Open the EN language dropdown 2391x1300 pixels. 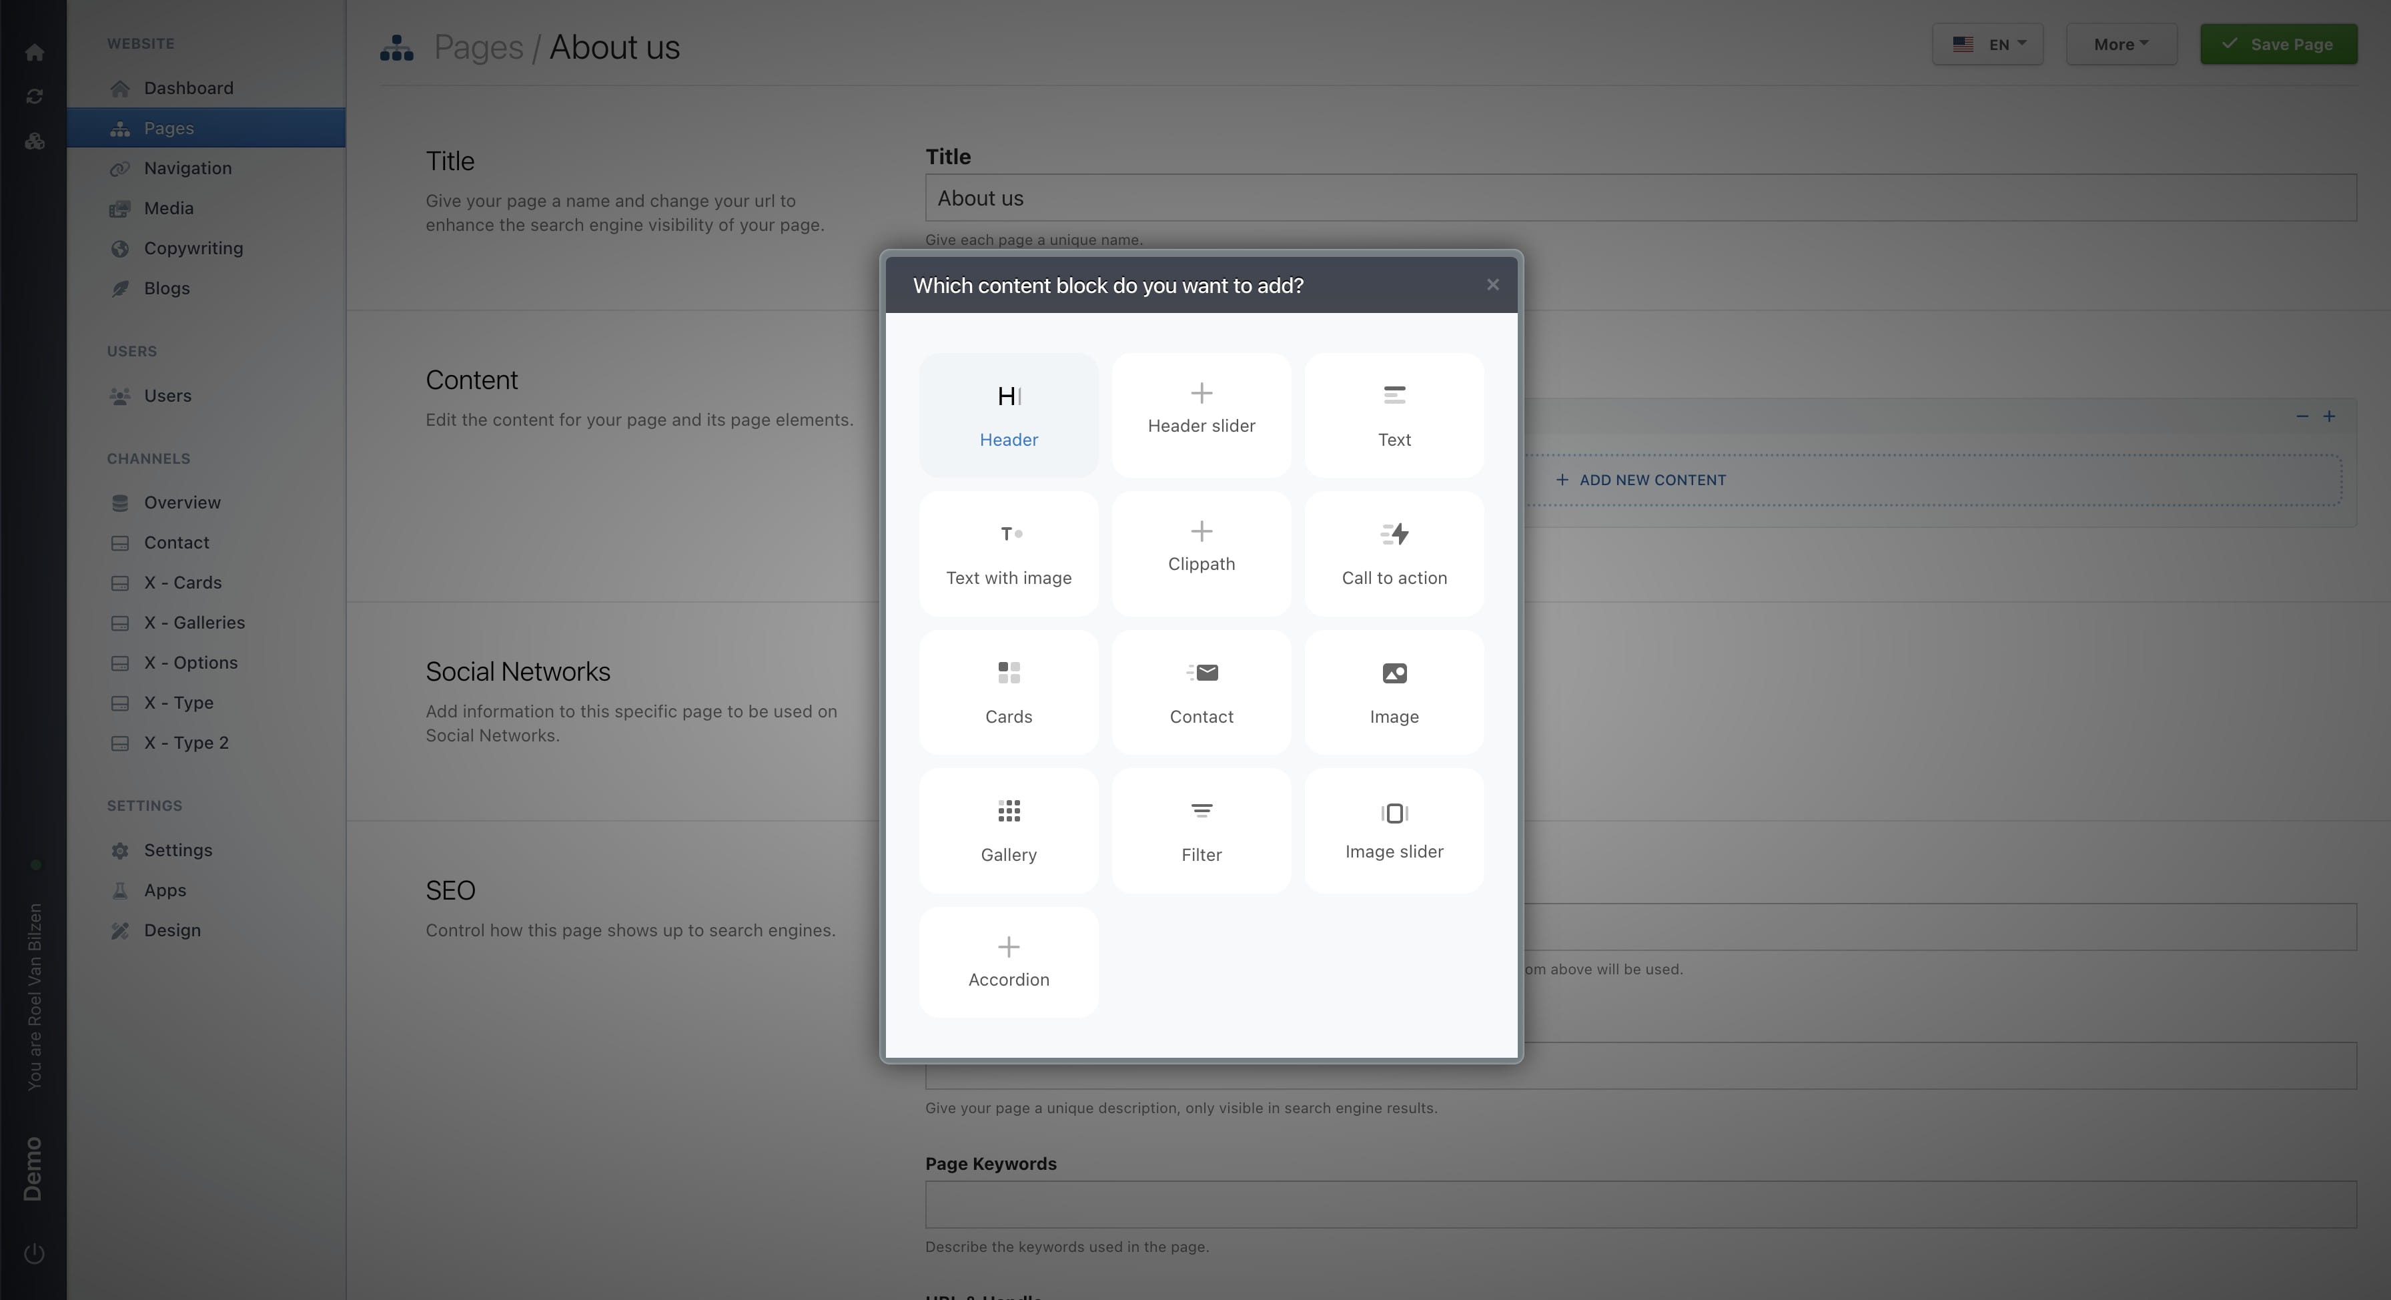(1987, 45)
